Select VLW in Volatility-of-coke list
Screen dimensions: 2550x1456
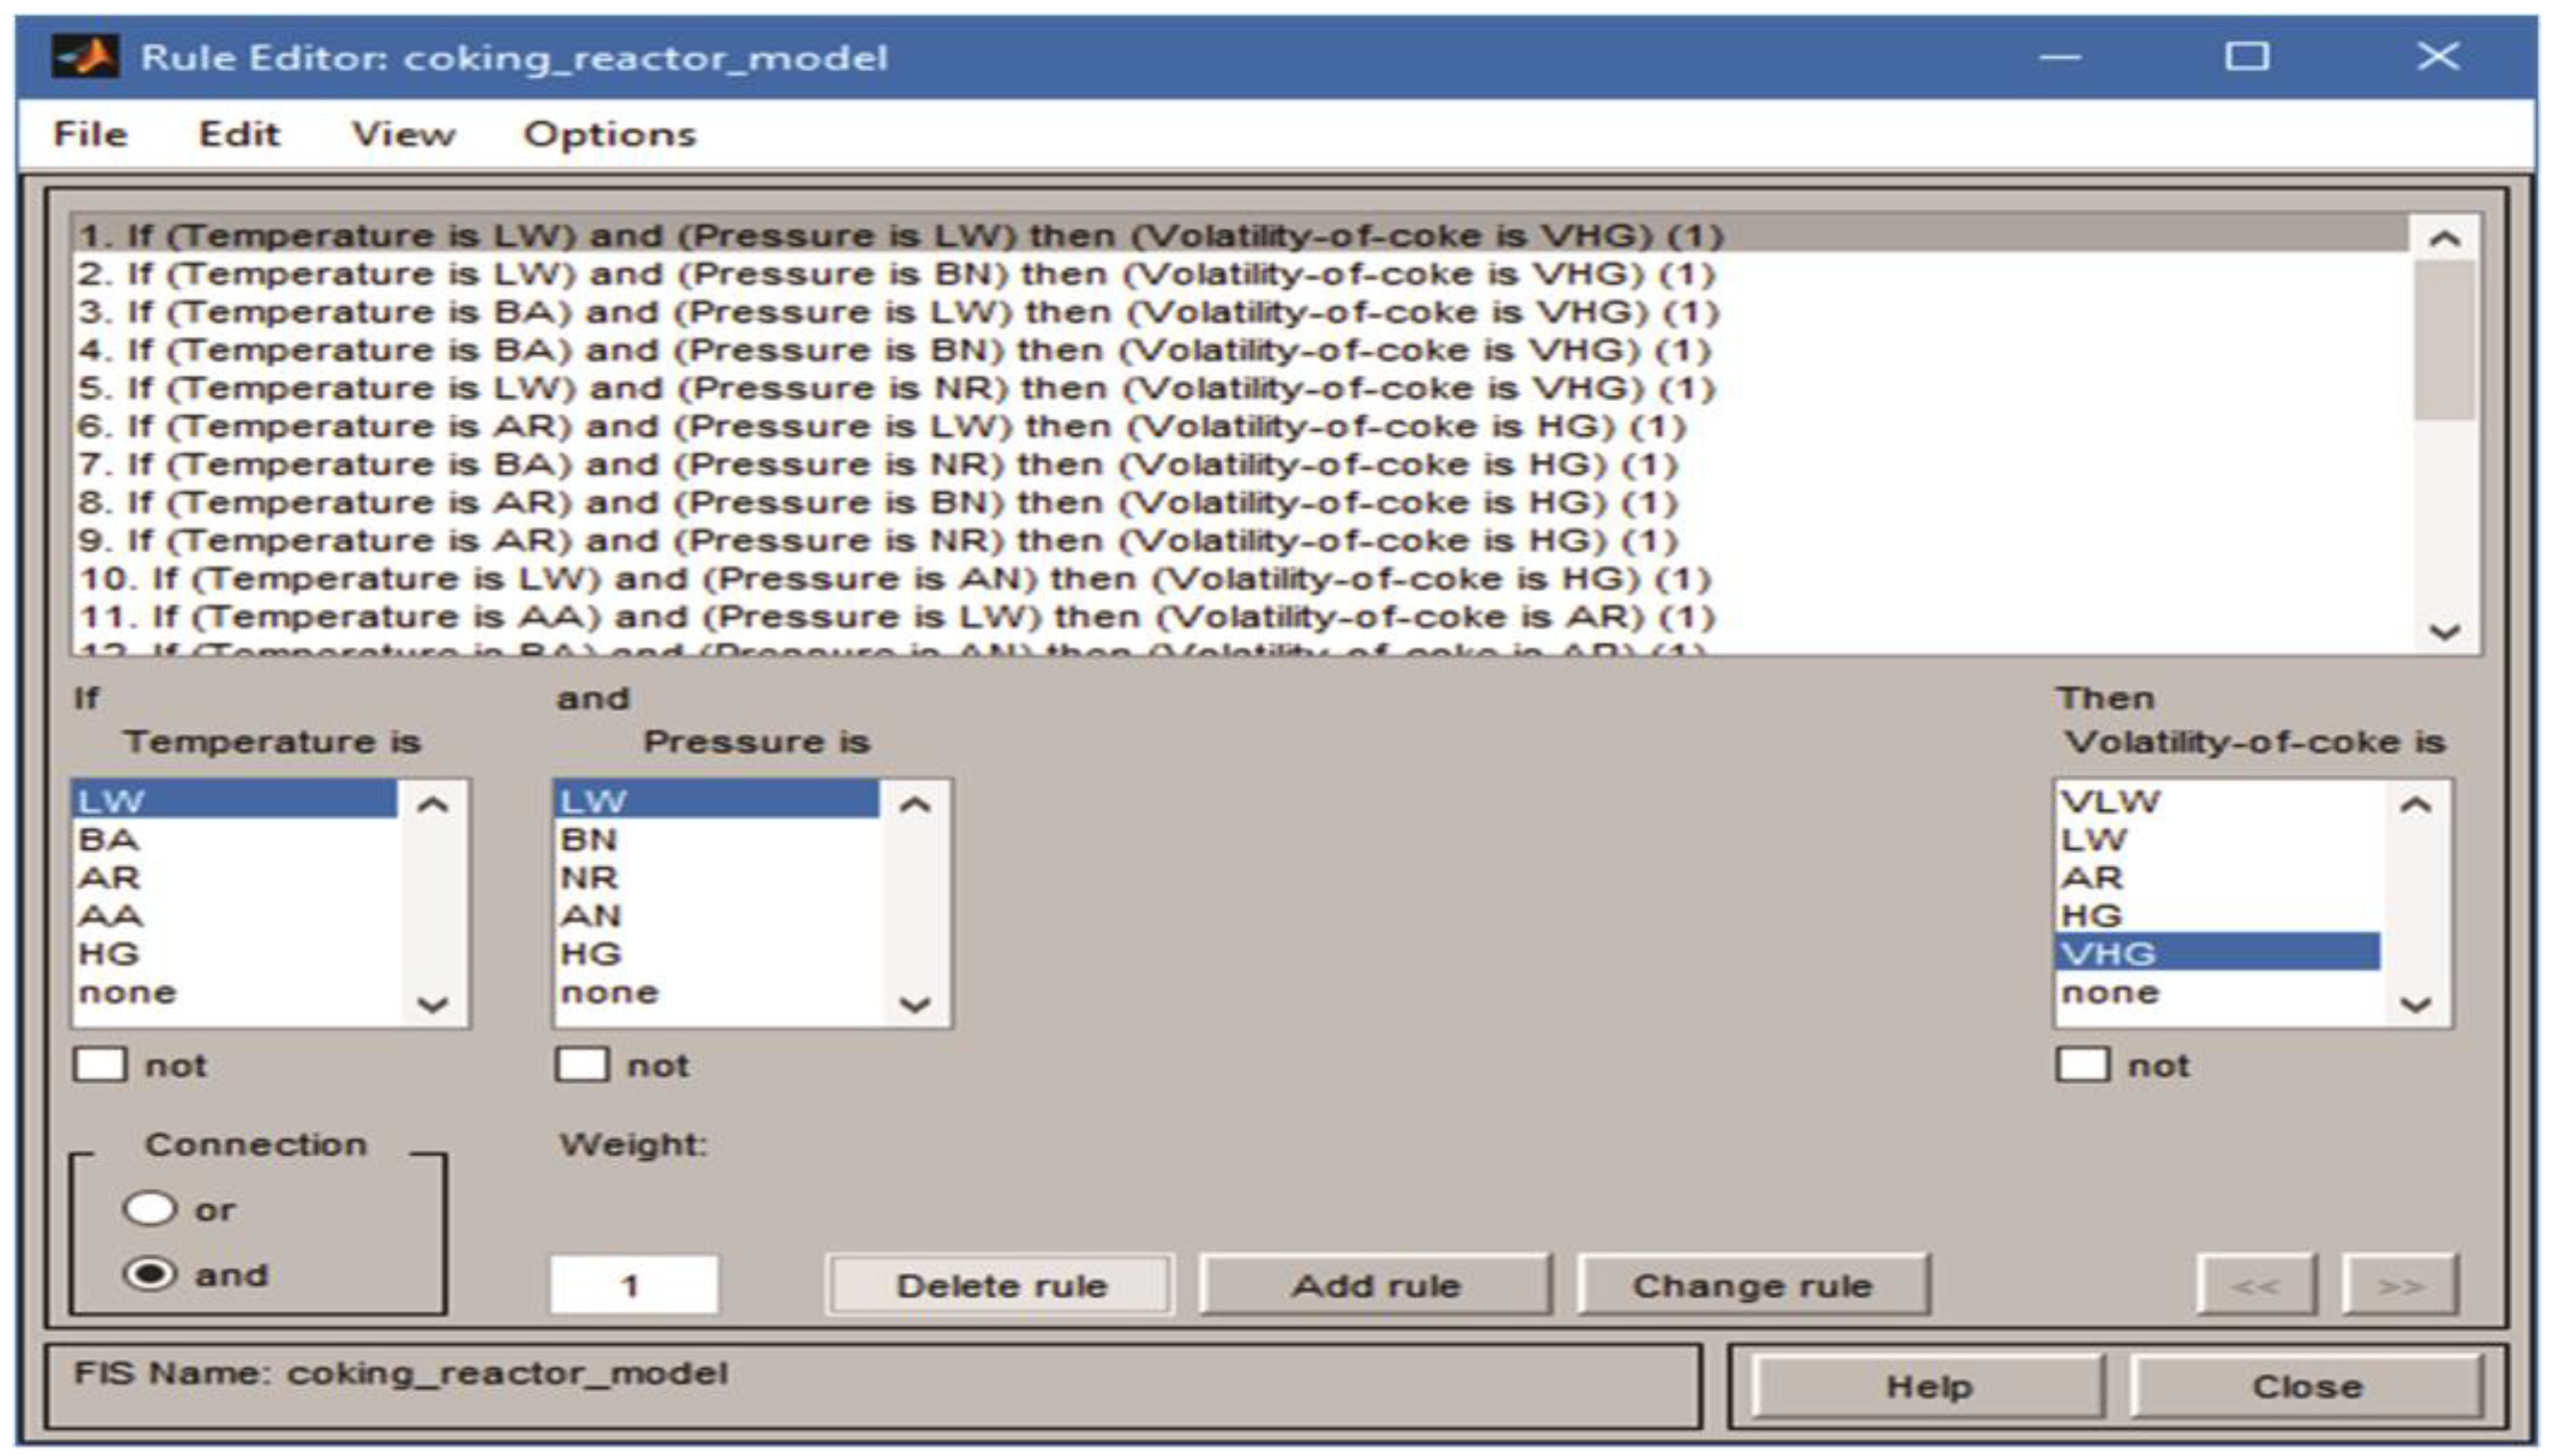[x=2111, y=801]
